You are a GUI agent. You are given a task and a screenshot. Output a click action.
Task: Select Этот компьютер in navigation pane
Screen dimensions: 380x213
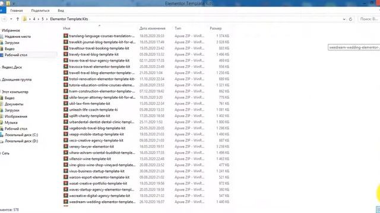(x=15, y=92)
